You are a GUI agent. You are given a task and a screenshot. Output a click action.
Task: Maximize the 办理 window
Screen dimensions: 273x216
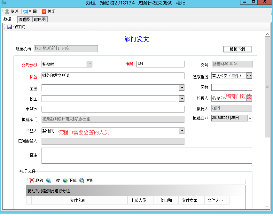click(254, 2)
